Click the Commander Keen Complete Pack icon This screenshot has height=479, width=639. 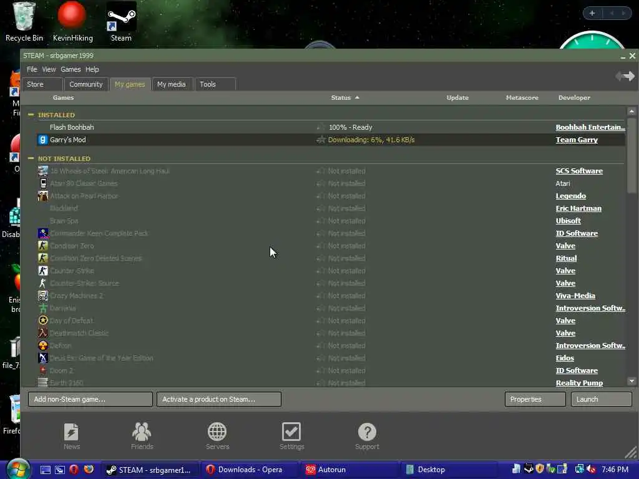click(43, 233)
